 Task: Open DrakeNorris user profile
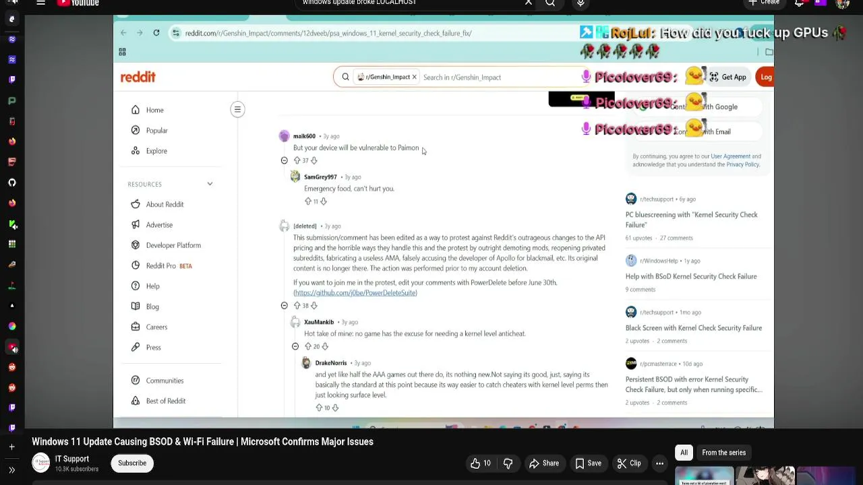(x=330, y=363)
